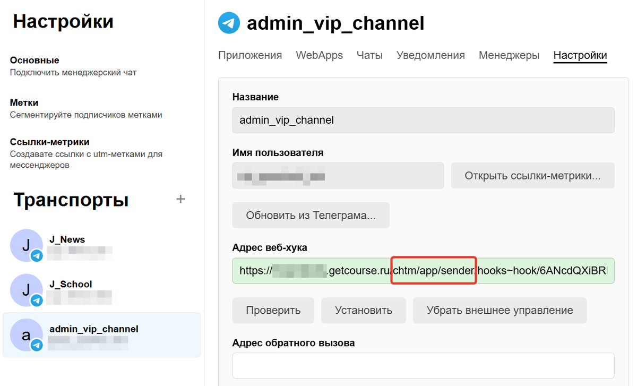Click the green Адрес веб-хука URL field

(424, 271)
